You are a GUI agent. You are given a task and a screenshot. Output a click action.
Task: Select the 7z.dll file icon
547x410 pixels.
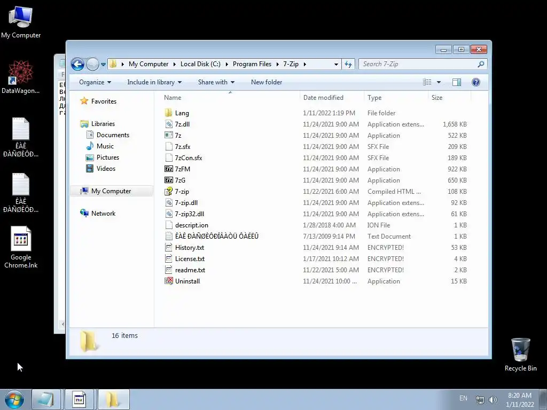point(168,124)
